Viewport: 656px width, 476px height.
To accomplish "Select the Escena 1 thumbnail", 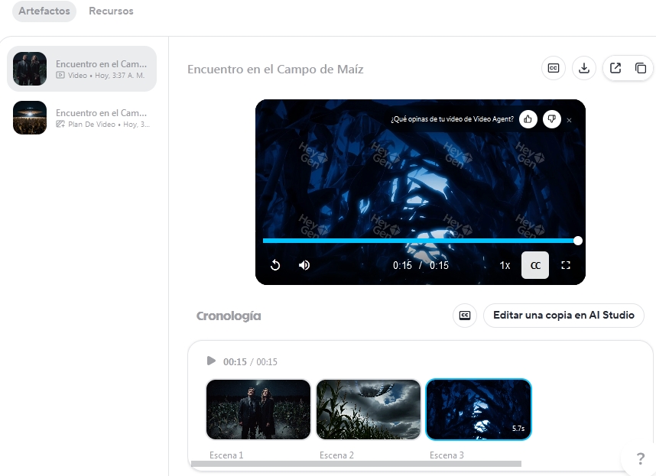I will pos(258,409).
